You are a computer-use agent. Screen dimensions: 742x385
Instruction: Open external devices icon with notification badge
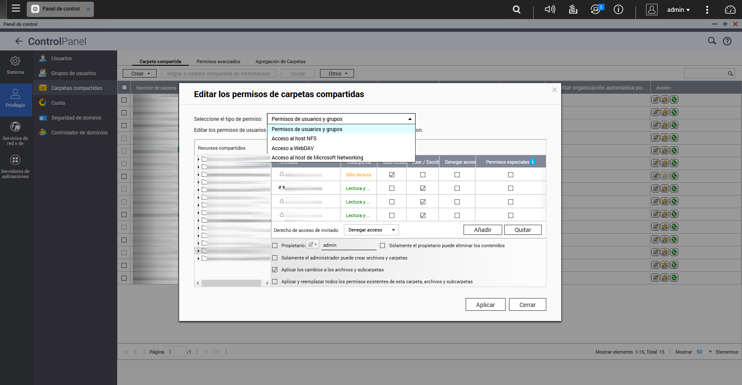pos(596,9)
